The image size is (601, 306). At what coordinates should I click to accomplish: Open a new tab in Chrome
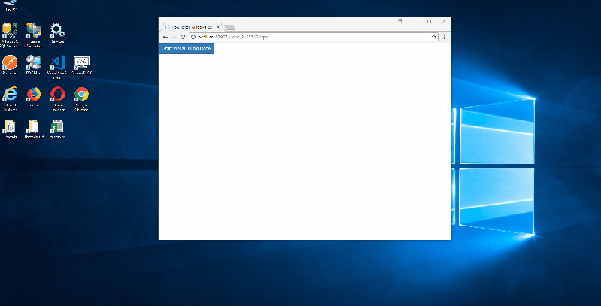click(x=229, y=27)
